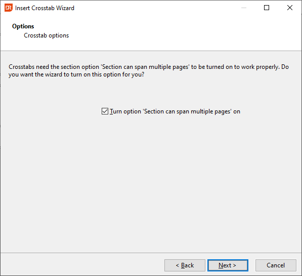Click the 'Crosstabs need the section option' description line
The height and width of the screenshot is (276, 302).
149,67
